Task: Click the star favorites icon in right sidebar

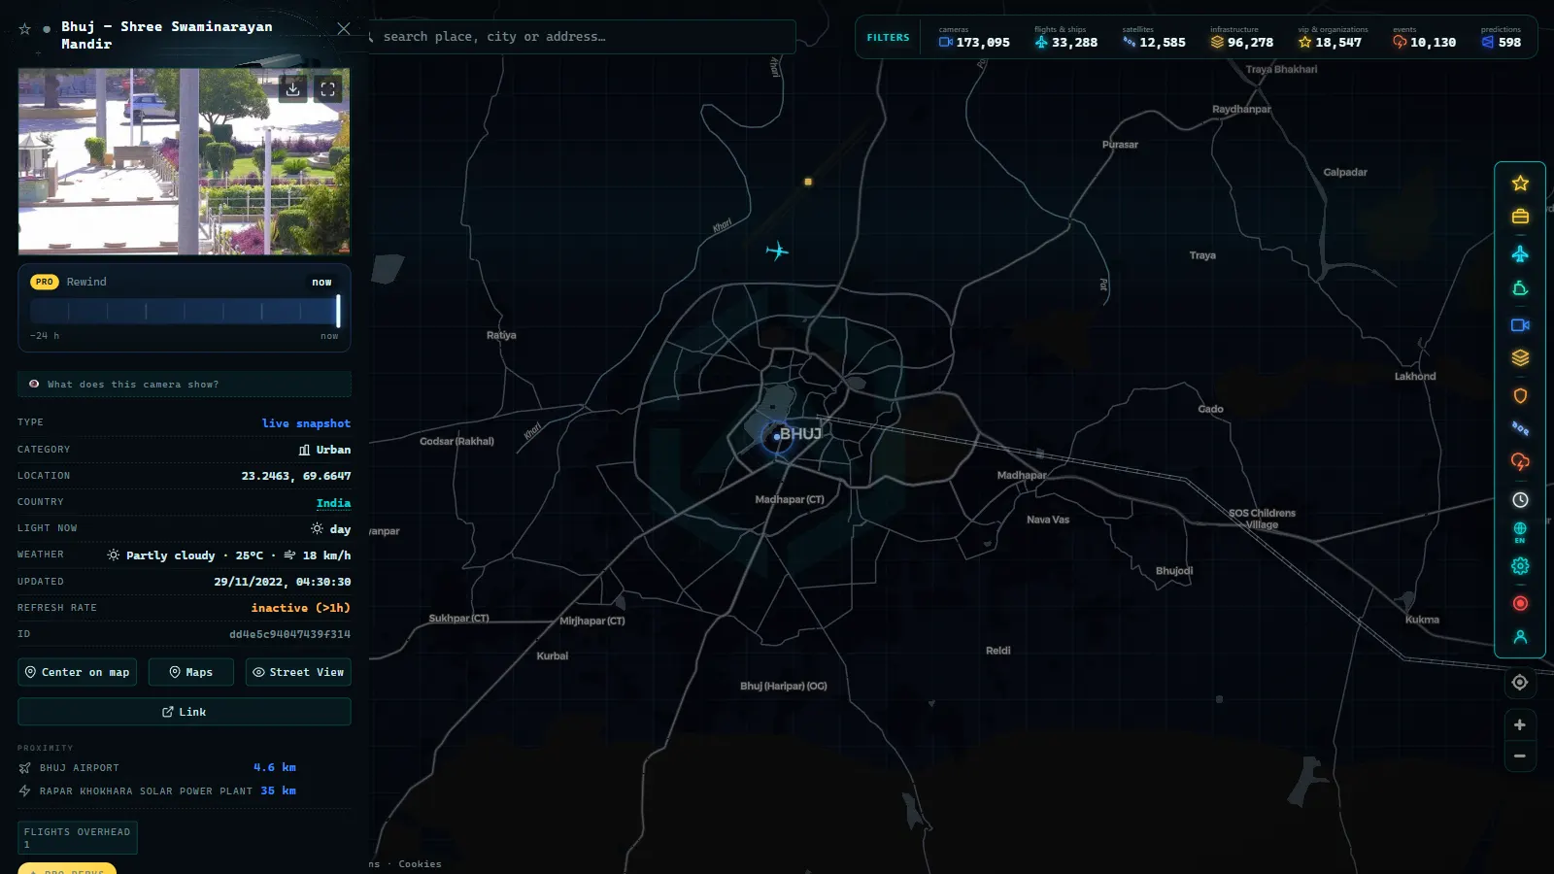Action: click(x=1520, y=184)
